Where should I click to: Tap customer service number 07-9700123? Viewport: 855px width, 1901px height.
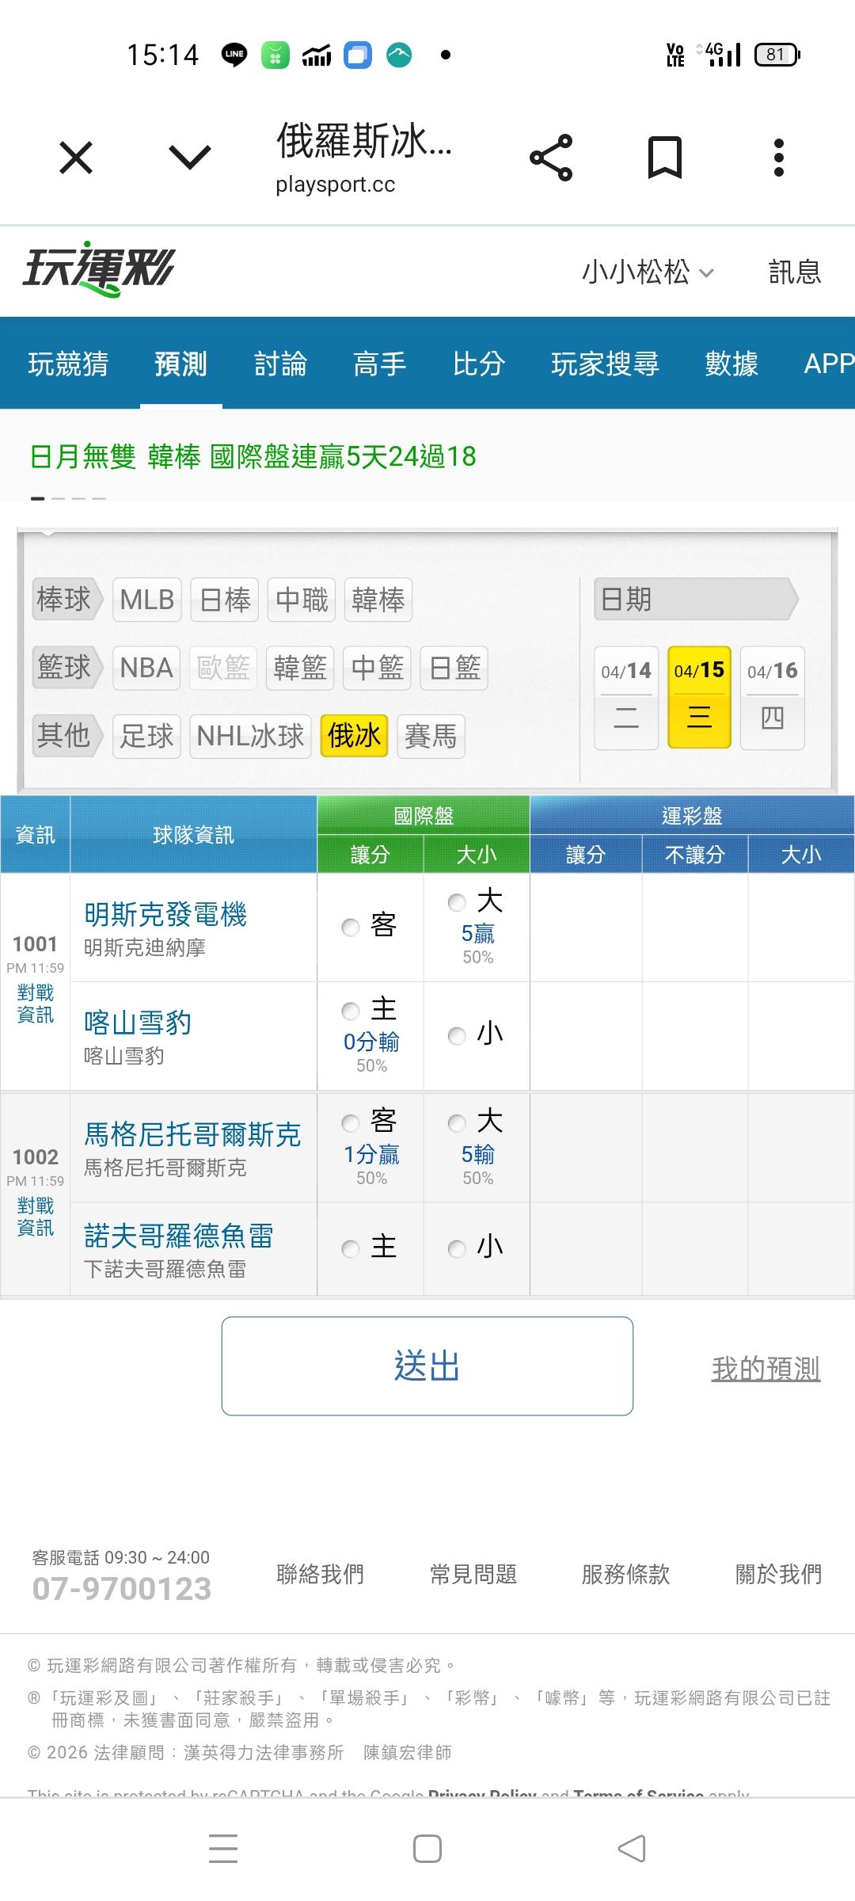122,1589
